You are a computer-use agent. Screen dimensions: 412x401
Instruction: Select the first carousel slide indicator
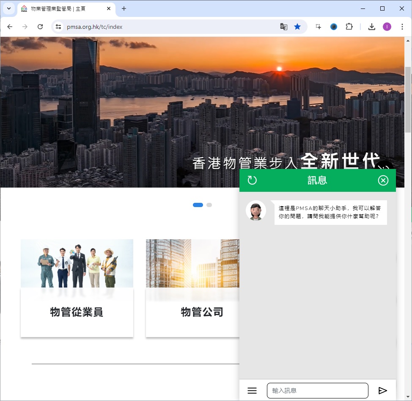click(198, 205)
